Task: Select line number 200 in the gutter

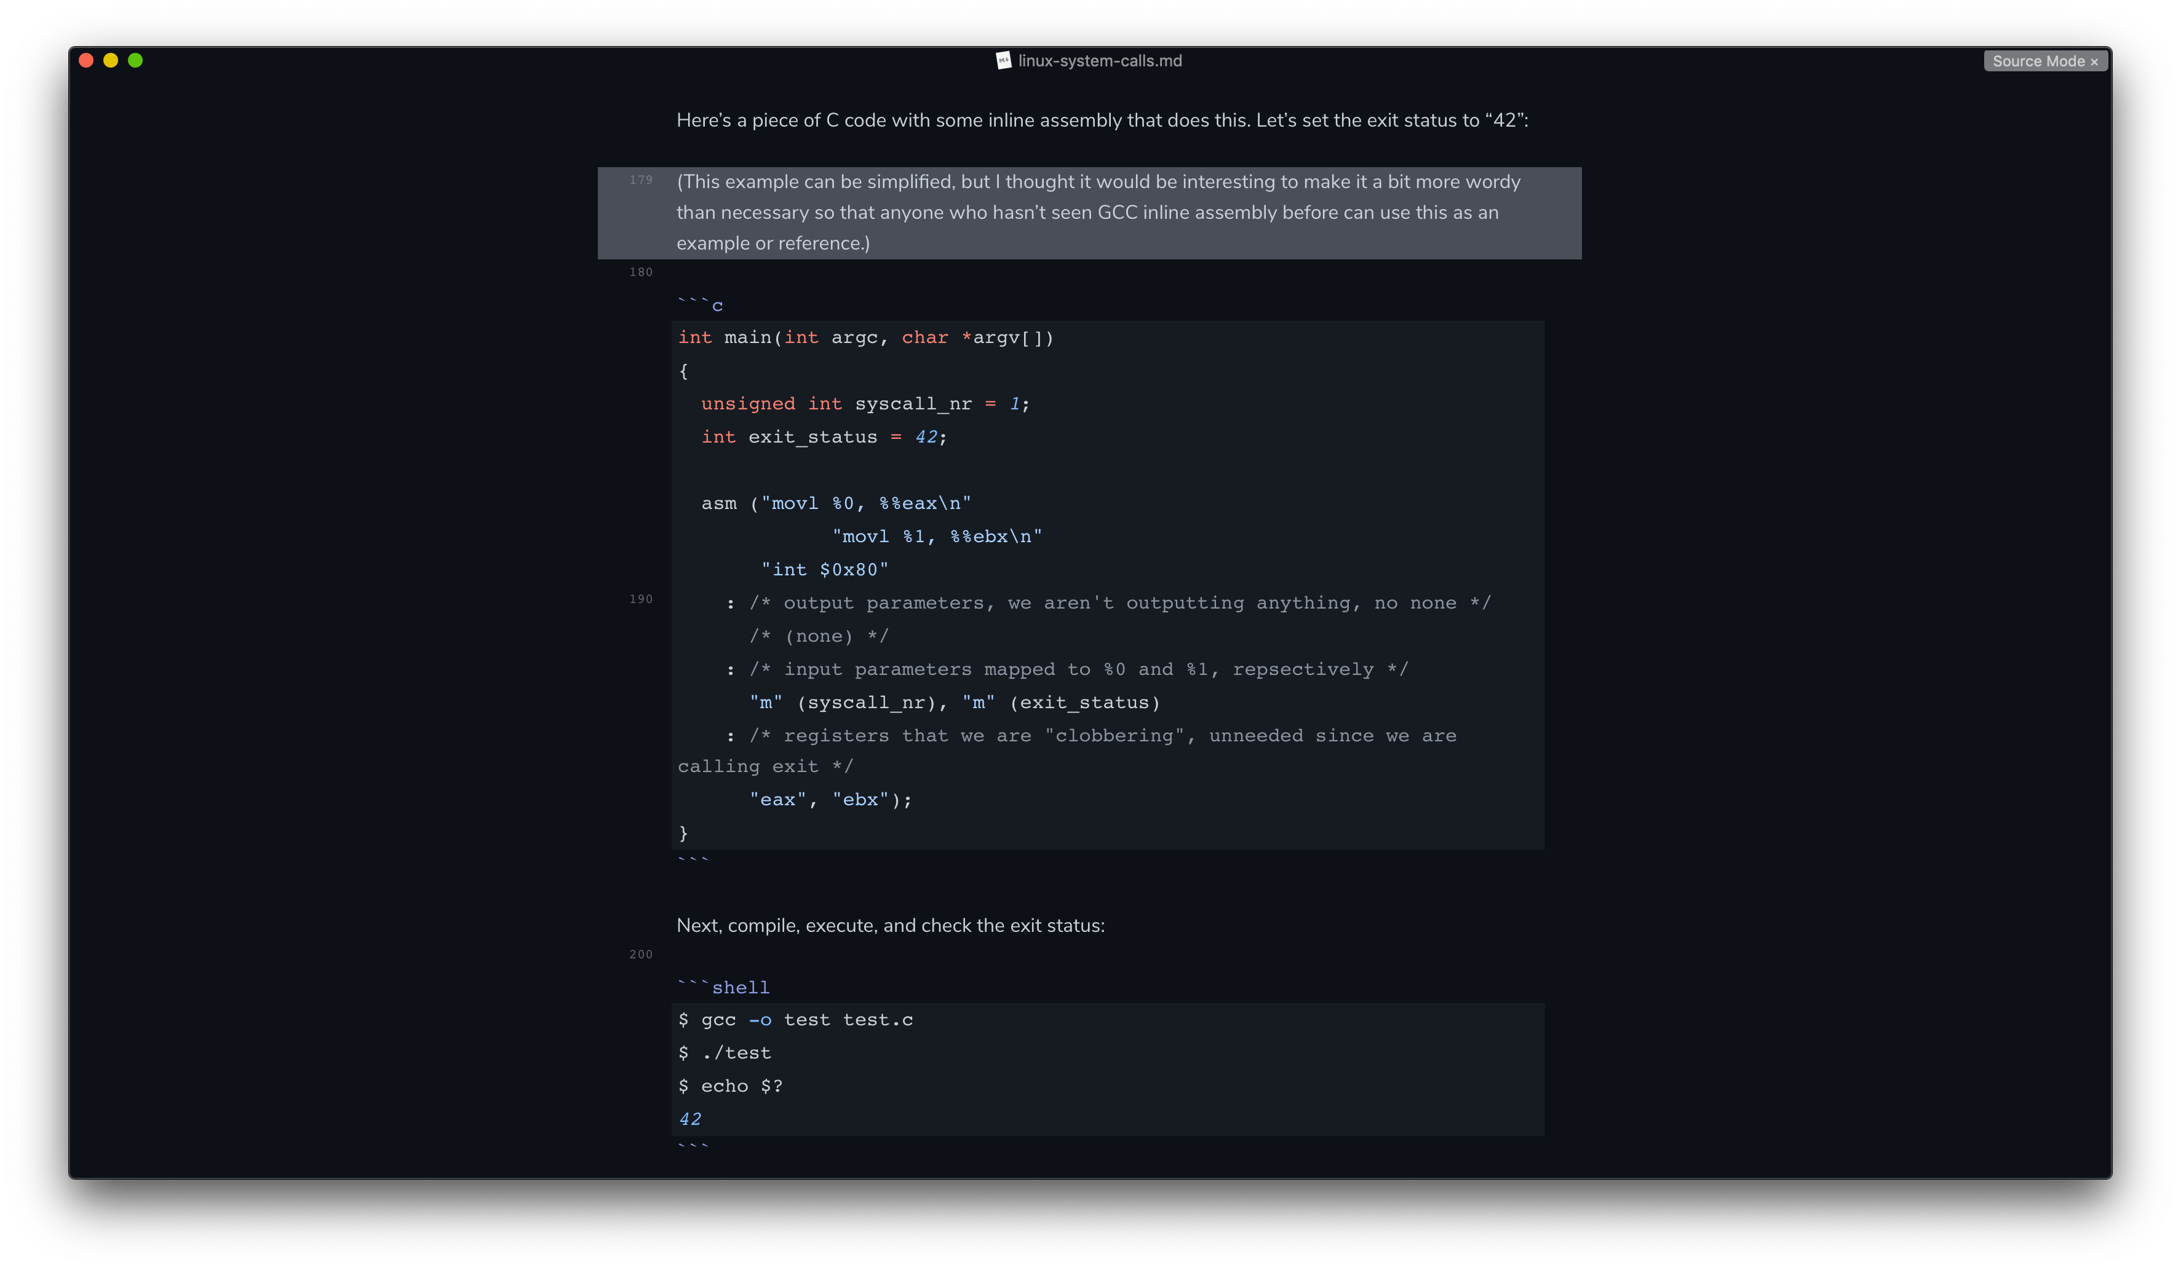Action: 640,955
